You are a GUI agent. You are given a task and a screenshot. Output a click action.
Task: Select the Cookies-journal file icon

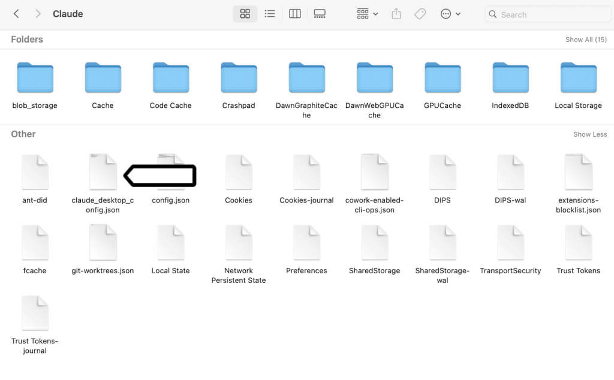306,172
